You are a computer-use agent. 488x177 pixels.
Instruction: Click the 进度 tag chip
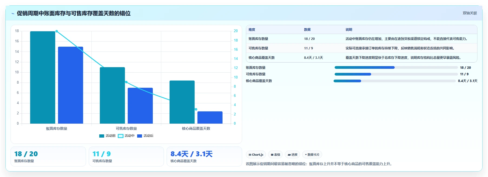[292, 155]
